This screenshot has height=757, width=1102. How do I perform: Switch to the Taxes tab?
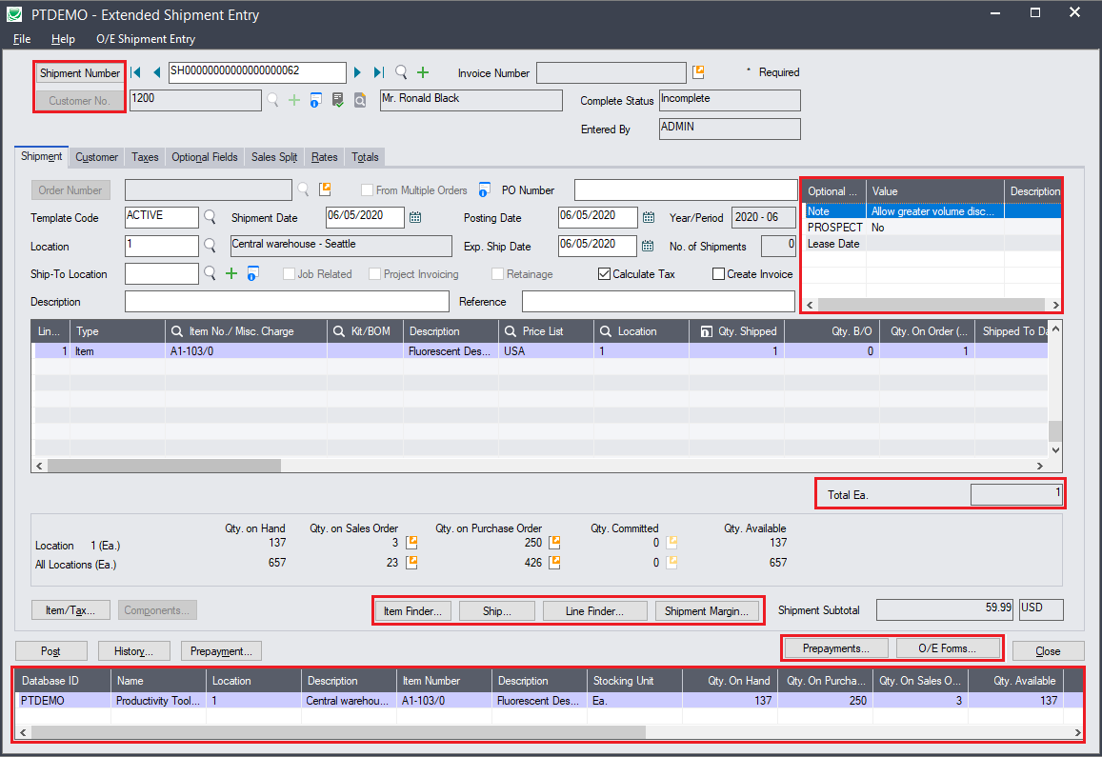[145, 157]
